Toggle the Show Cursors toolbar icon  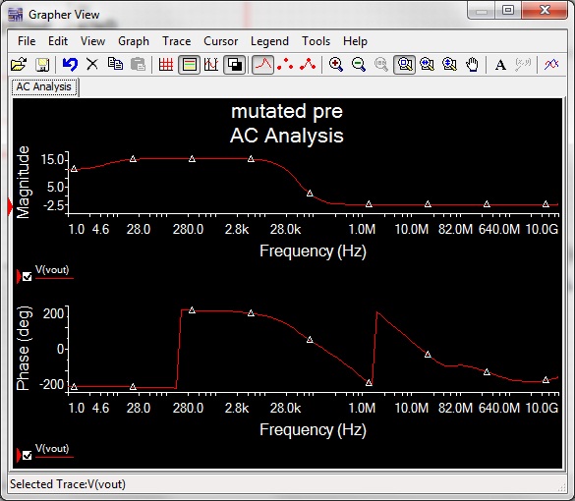click(211, 65)
